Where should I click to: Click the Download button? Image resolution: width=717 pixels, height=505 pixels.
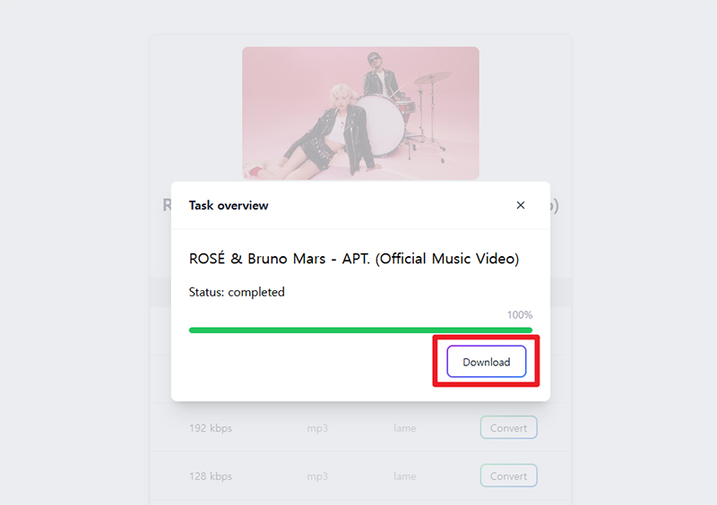[486, 362]
